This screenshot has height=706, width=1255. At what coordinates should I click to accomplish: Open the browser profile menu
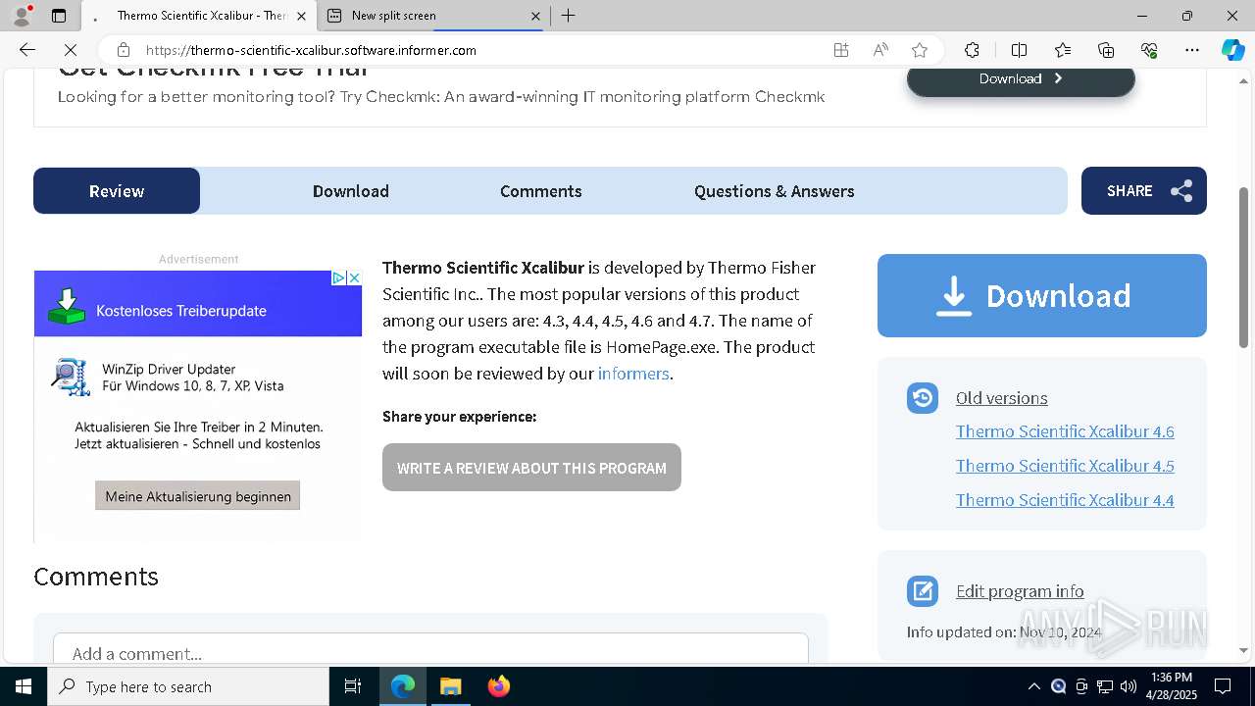coord(22,16)
